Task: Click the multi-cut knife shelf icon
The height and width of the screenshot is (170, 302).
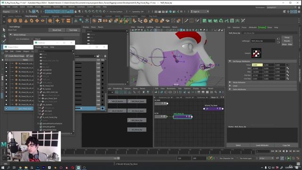Action: tap(186, 21)
